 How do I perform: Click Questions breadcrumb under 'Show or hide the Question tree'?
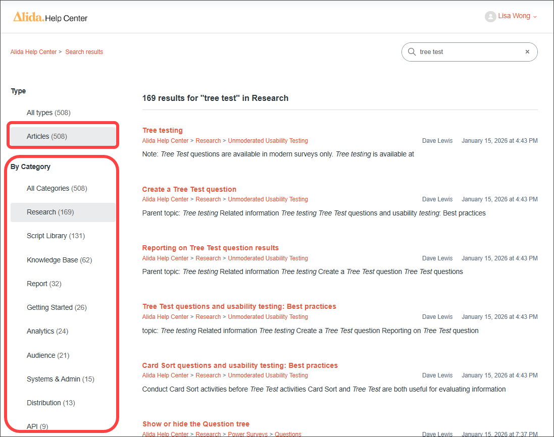pos(288,434)
